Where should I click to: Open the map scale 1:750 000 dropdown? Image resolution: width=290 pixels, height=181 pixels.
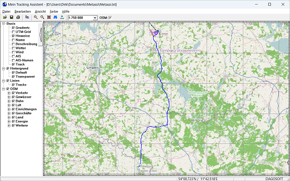95,18
